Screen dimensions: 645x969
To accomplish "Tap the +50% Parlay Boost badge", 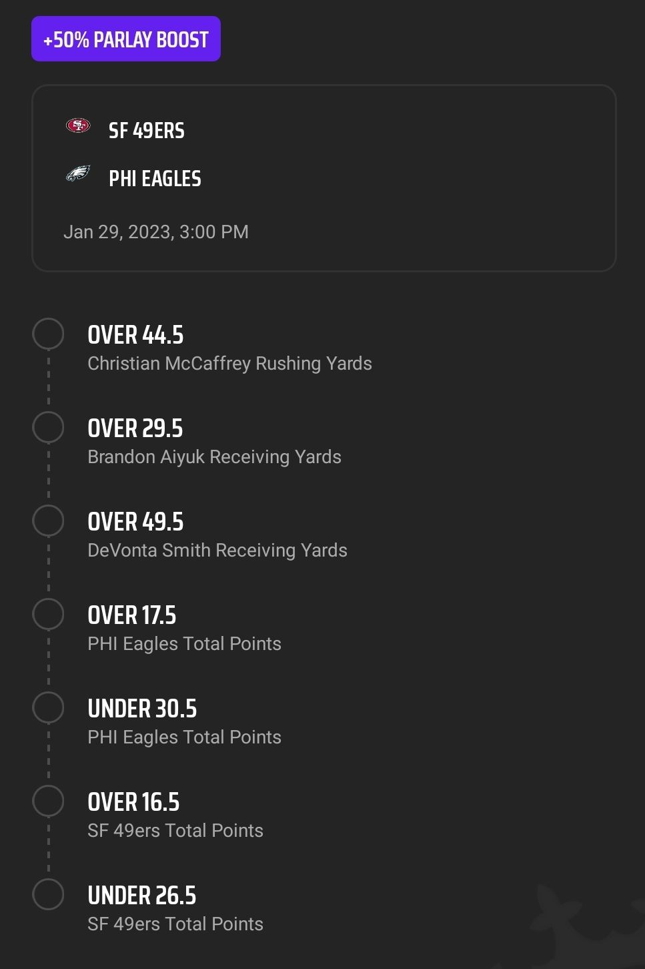I will (x=126, y=39).
